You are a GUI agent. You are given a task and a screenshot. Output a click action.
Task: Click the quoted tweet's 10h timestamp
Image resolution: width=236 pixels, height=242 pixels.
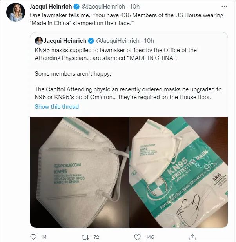point(149,41)
